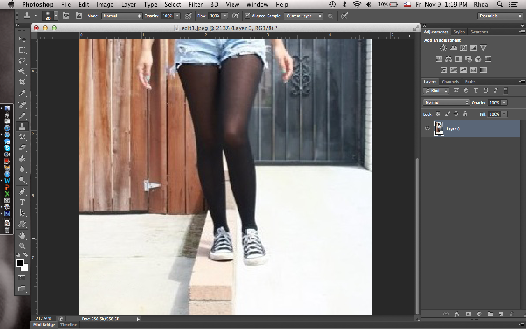Screen dimensions: 526x329
Task: Add a Photo Filter adjustment
Action: click(468, 59)
